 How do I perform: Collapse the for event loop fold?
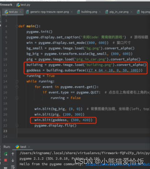(x=17, y=87)
